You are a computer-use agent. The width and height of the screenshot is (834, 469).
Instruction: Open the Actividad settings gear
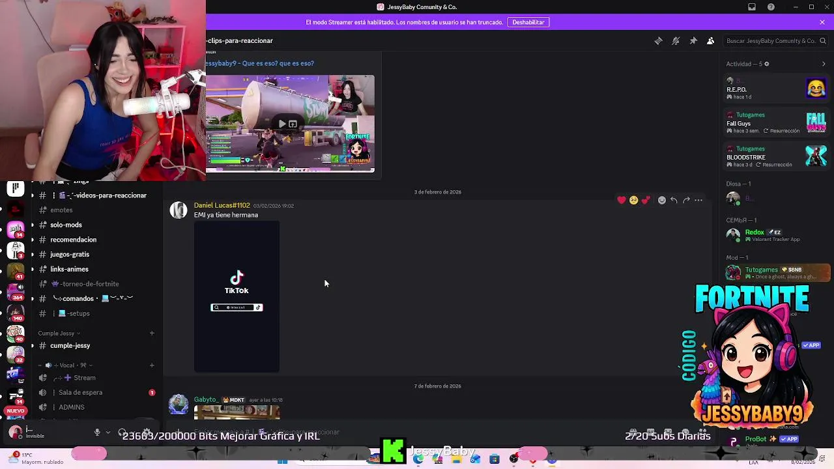tap(766, 64)
